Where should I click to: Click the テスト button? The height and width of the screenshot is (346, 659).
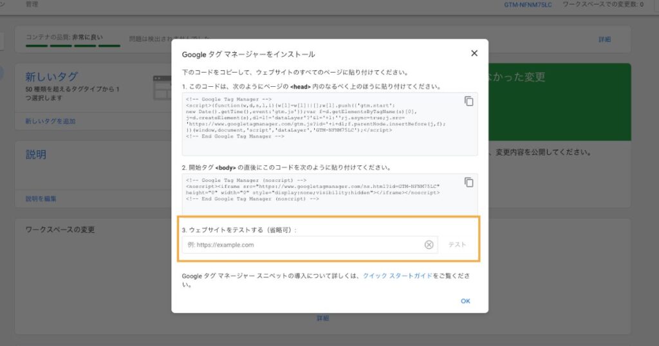(458, 245)
